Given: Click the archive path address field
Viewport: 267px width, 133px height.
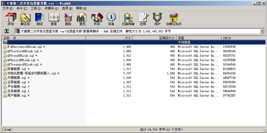Looking at the screenshot, I should coord(137,31).
